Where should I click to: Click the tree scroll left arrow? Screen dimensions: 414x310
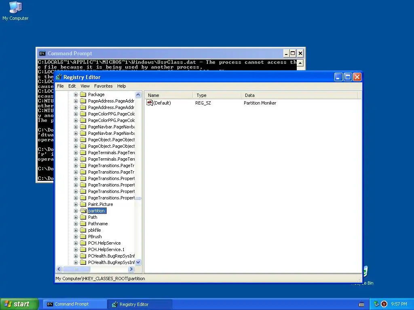(x=59, y=269)
